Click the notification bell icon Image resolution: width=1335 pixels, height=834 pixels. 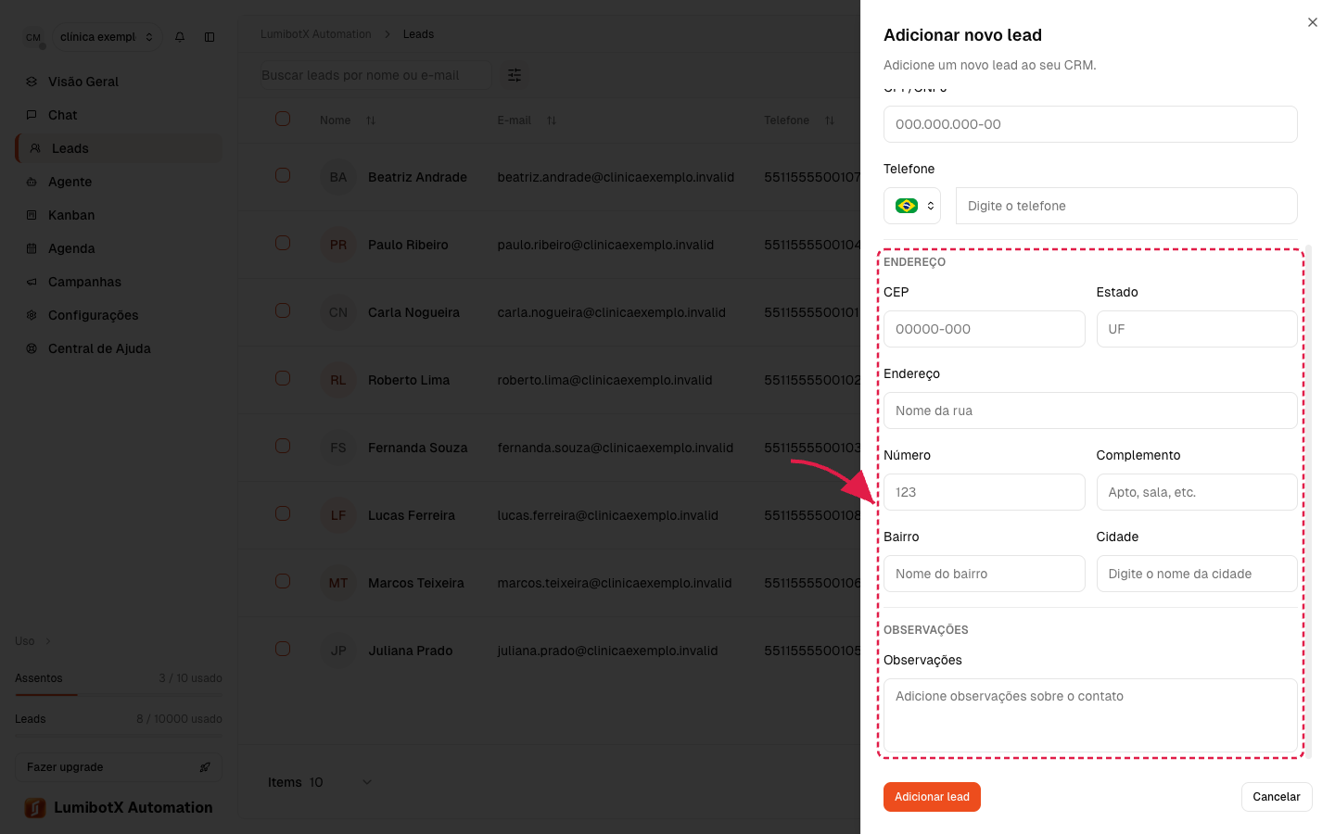pos(180,37)
